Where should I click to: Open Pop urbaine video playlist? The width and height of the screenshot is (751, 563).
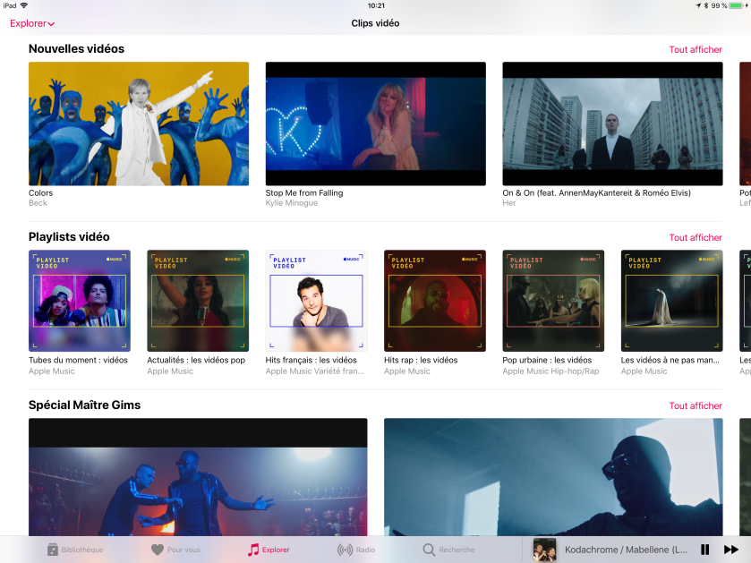553,301
